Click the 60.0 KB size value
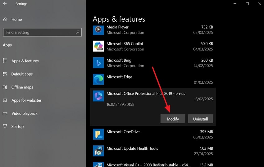Viewport: 264px width, 167px height. (207, 44)
